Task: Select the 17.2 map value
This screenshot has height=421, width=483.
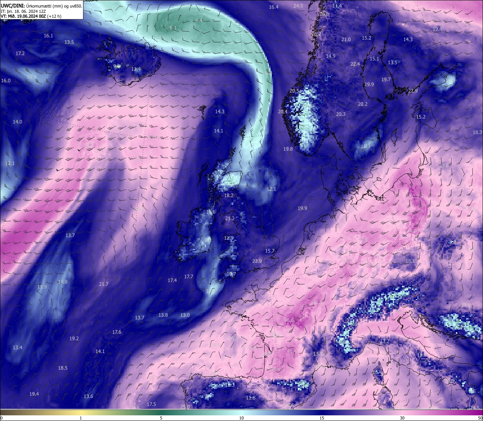Action: click(x=20, y=54)
